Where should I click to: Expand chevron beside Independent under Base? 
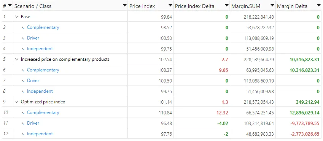(23, 49)
